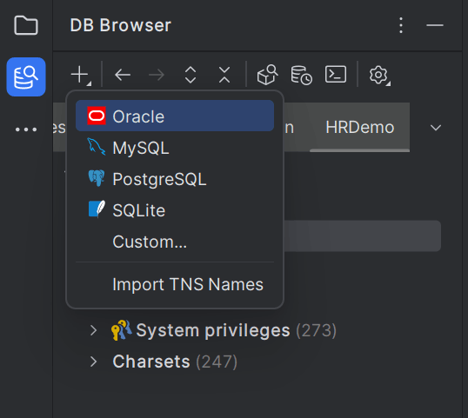Open the More tool windows ellipsis
The image size is (468, 418).
pos(26,129)
